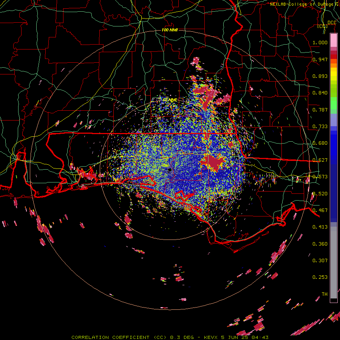Click the 0.840 scale value

pyautogui.click(x=320, y=93)
